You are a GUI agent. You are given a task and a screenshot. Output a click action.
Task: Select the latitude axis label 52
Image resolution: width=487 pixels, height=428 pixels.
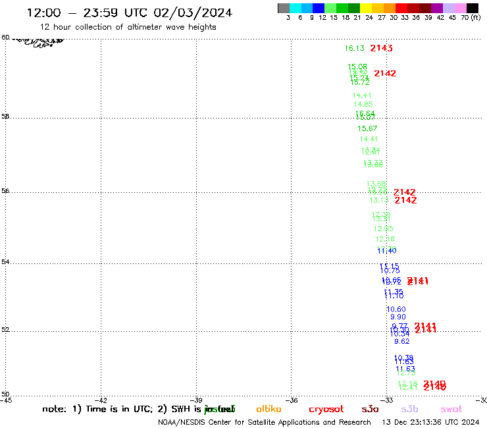click(5, 330)
